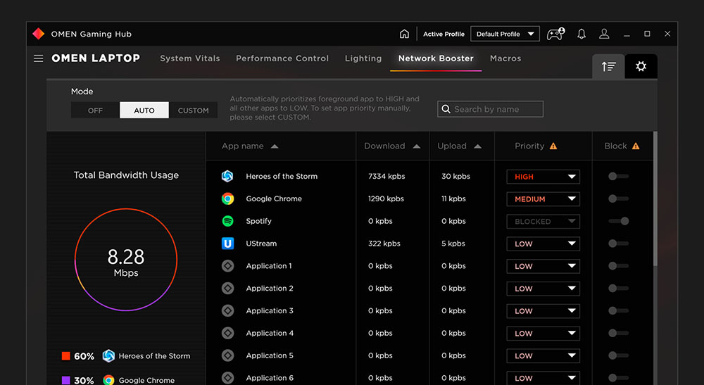Image resolution: width=704 pixels, height=385 pixels.
Task: Open the HIGH priority dropdown
Action: pyautogui.click(x=543, y=177)
